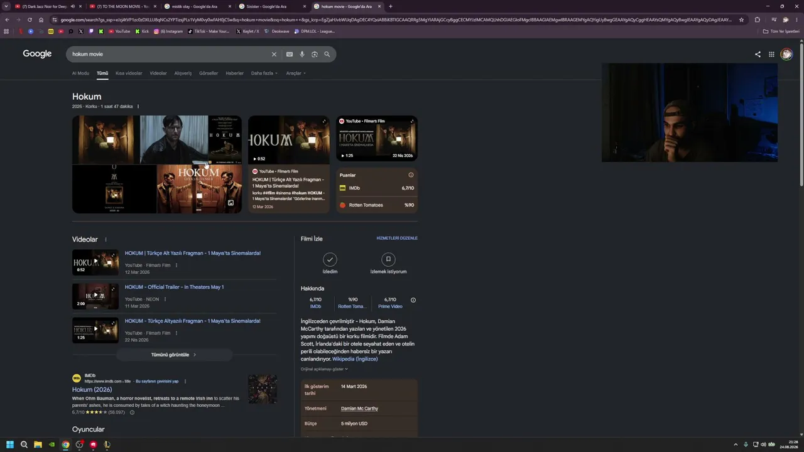This screenshot has height=452, width=804.
Task: Reload the page with the refresh icon
Action: click(x=30, y=19)
